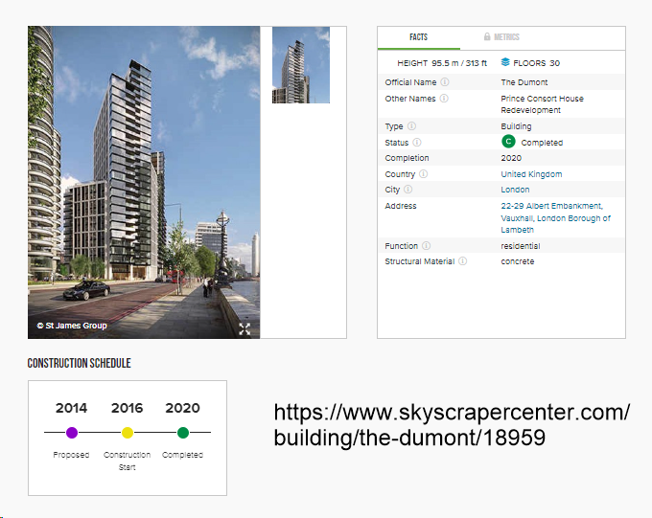Click info icon next to Status

[x=417, y=142]
